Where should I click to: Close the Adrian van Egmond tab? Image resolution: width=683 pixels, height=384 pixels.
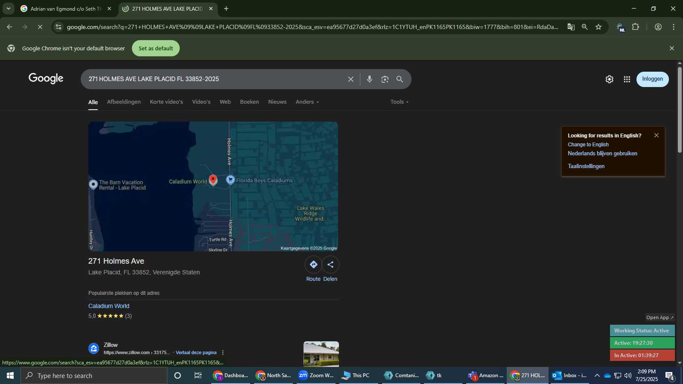coord(109,9)
